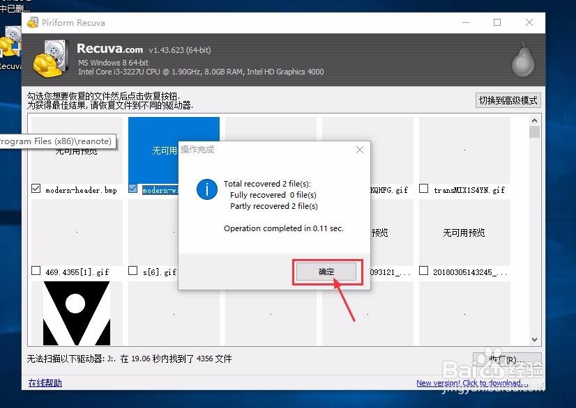The height and width of the screenshot is (408, 576).
Task: Select the transMIX1S4YN.gif thumbnail preview
Action: [464, 150]
